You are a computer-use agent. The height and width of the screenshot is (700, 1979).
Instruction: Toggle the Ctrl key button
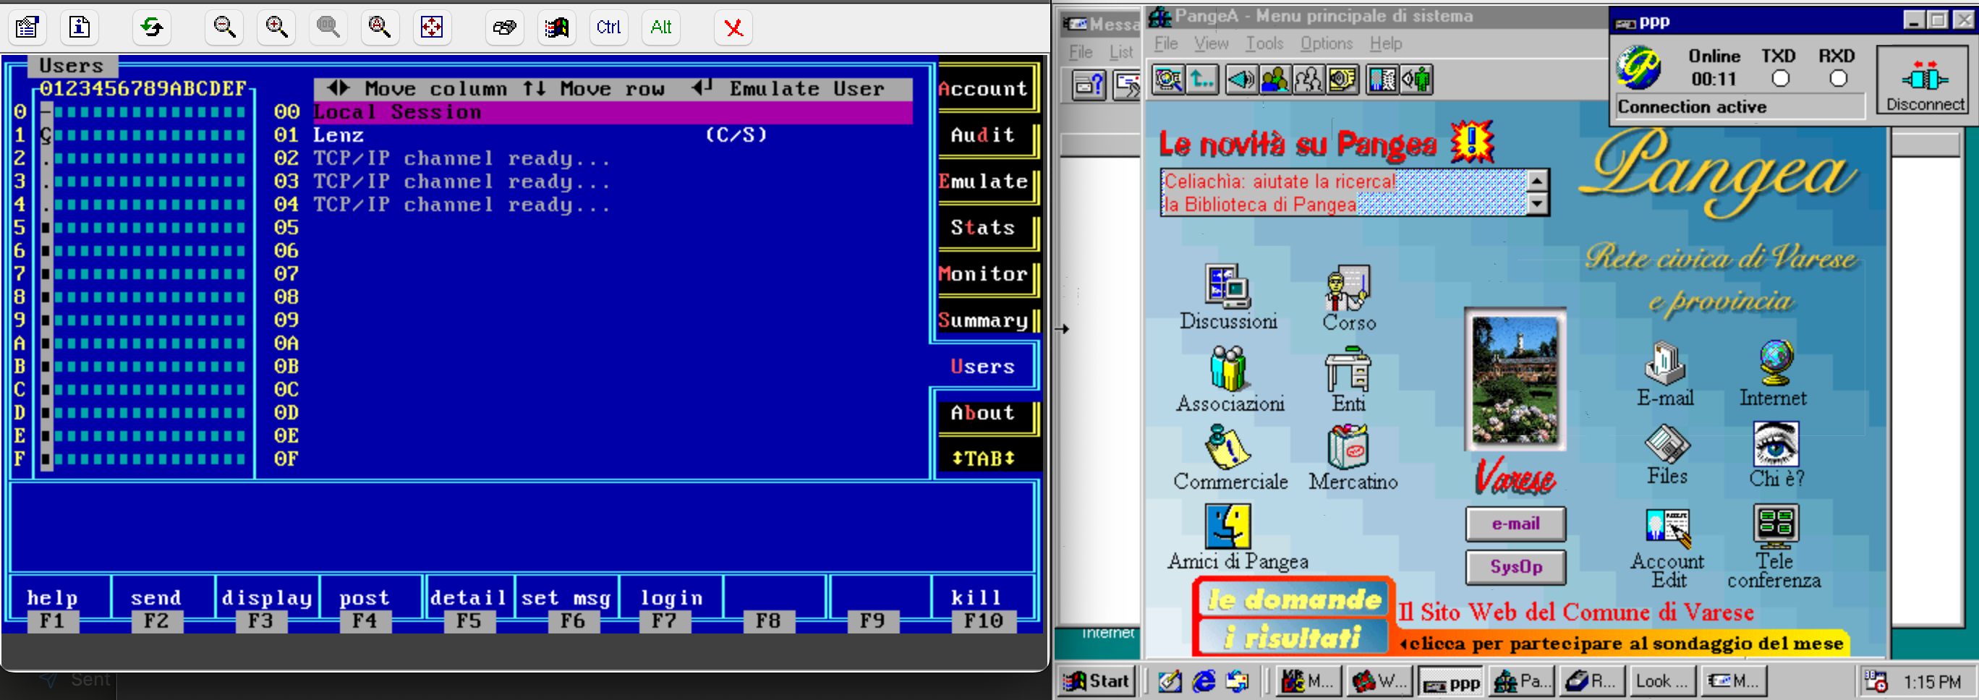[x=608, y=27]
